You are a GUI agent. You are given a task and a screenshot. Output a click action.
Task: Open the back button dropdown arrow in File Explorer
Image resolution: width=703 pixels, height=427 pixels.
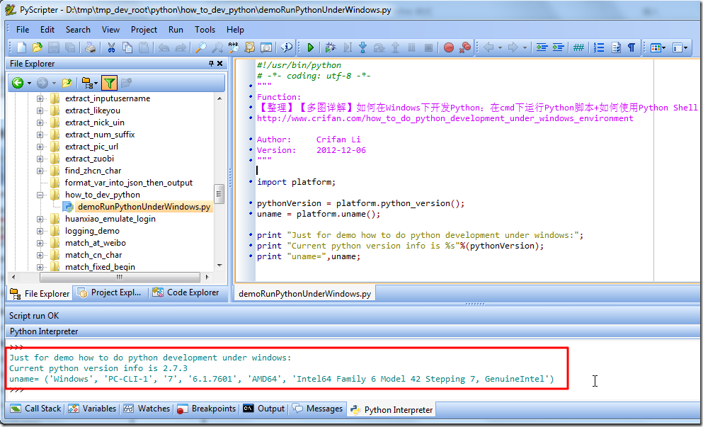click(29, 83)
